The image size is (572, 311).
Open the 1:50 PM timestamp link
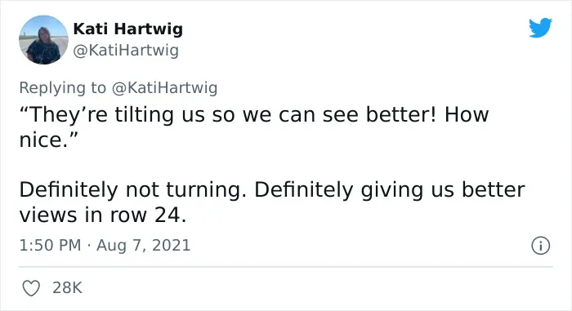(x=50, y=245)
